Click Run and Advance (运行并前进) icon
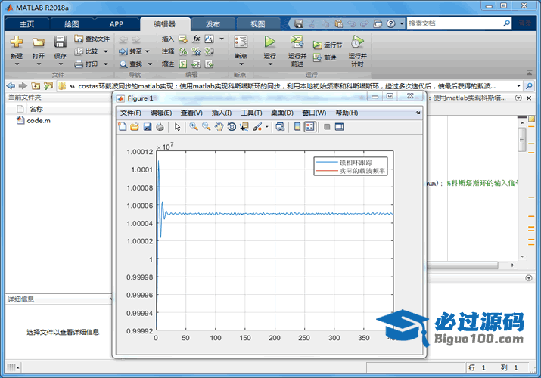This screenshot has width=541, height=378. click(297, 42)
